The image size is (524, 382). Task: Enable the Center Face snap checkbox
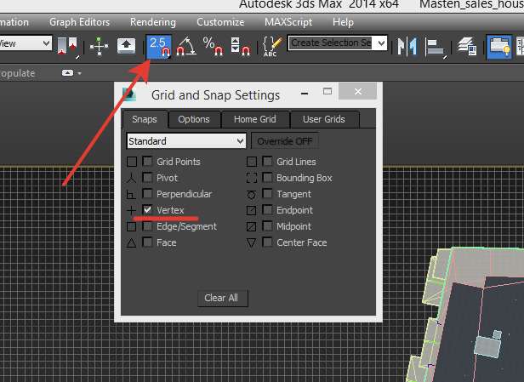click(x=267, y=242)
